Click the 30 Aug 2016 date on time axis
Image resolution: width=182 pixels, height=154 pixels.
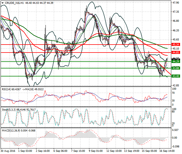(x=8, y=151)
